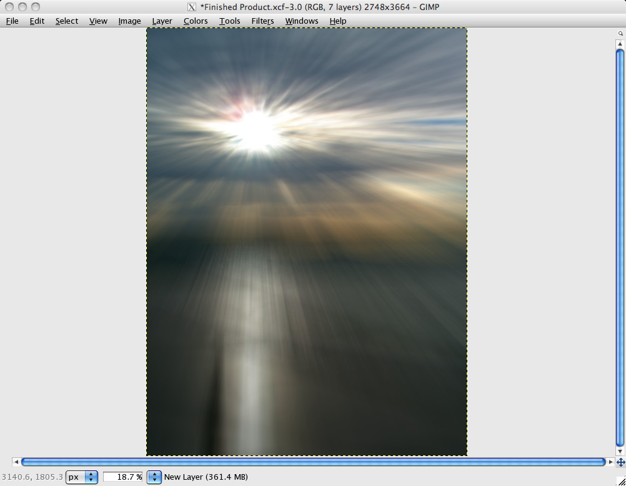This screenshot has width=626, height=486.
Task: Open the Filters menu
Action: pos(262,21)
